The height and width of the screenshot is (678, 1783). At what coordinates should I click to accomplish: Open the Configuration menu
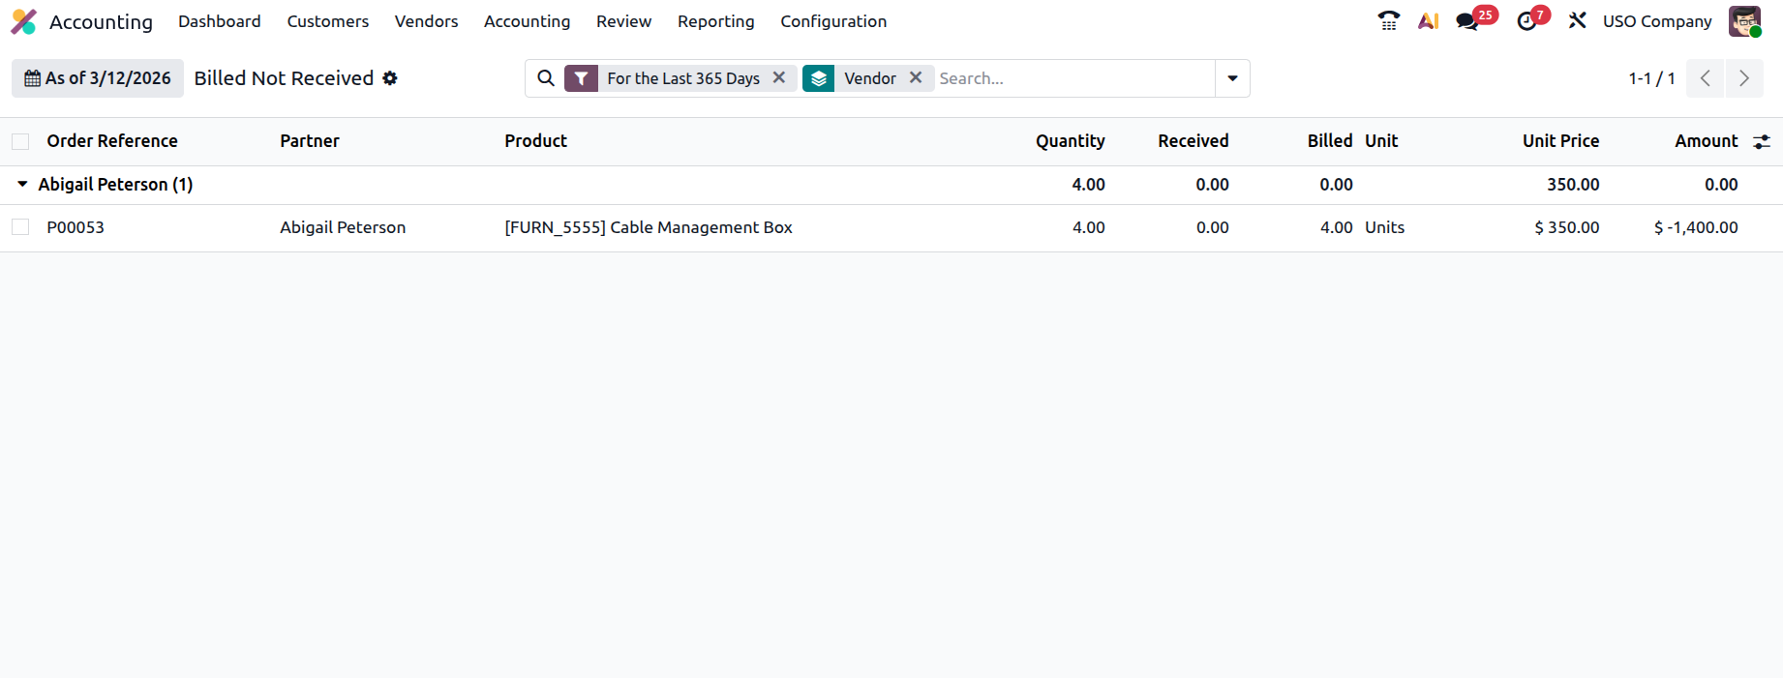(833, 21)
